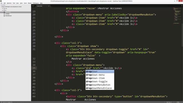Viewport: 183px width, 103px height.
Task: Click the js folder icon
Action: pos(4,10)
